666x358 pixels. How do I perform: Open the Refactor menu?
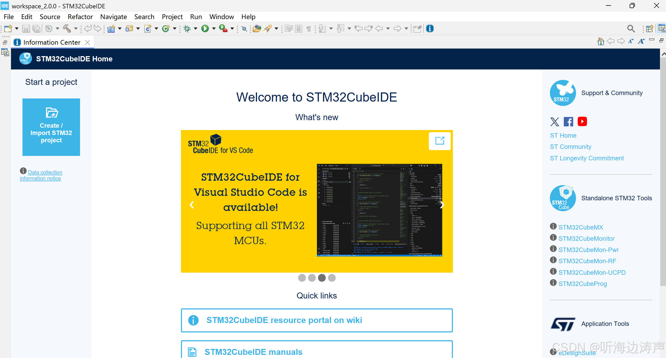point(80,17)
